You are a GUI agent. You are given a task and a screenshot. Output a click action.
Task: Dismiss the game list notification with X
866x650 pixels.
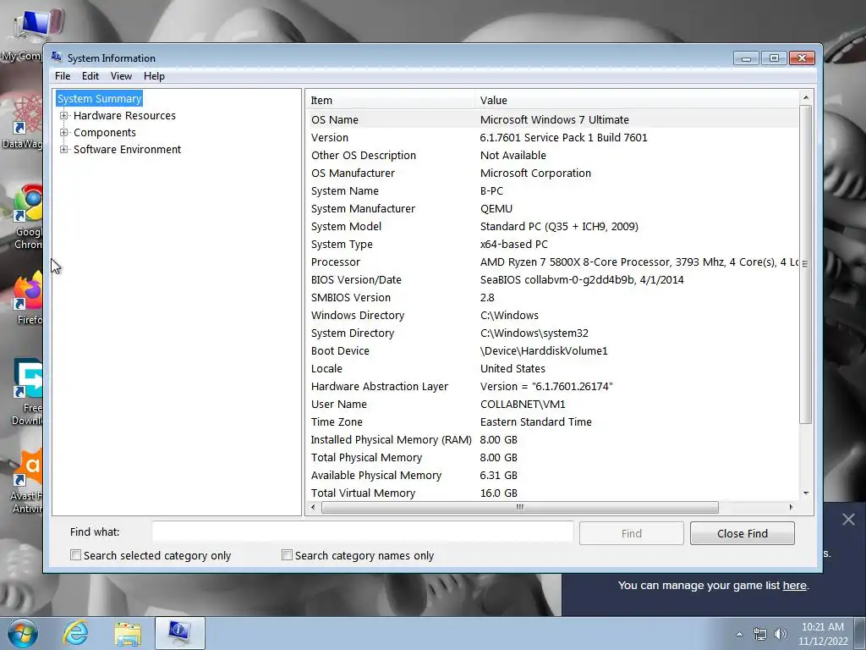848,519
